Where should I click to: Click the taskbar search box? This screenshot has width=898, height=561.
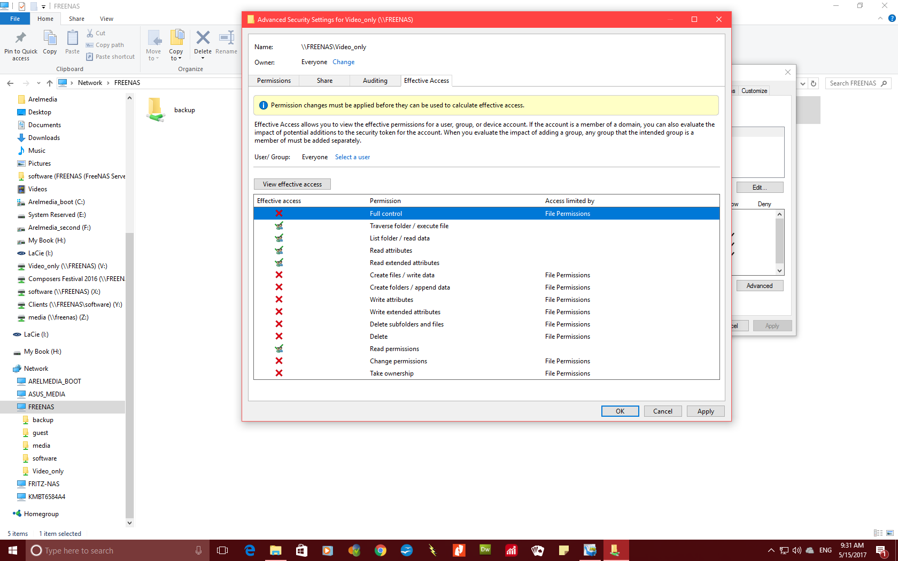(118, 550)
